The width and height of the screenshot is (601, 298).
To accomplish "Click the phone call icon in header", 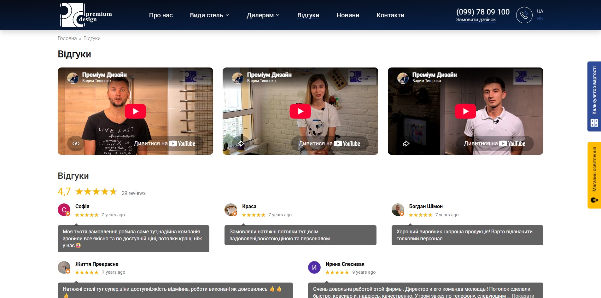I will tap(524, 15).
